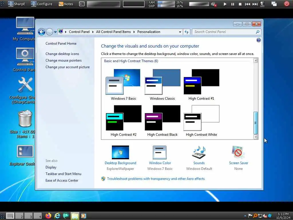Click the search magnifier icon
The width and height of the screenshot is (293, 220).
point(258,32)
